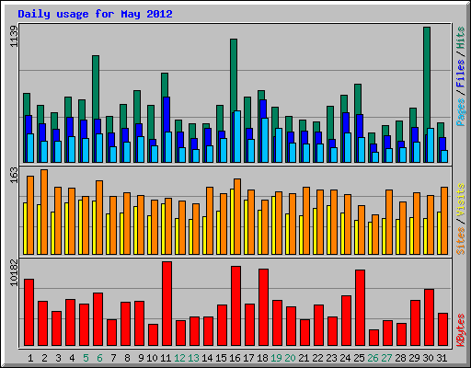Viewport: 471px width, 368px height.
Task: Select day 1 on the x-axis
Action: [30, 358]
